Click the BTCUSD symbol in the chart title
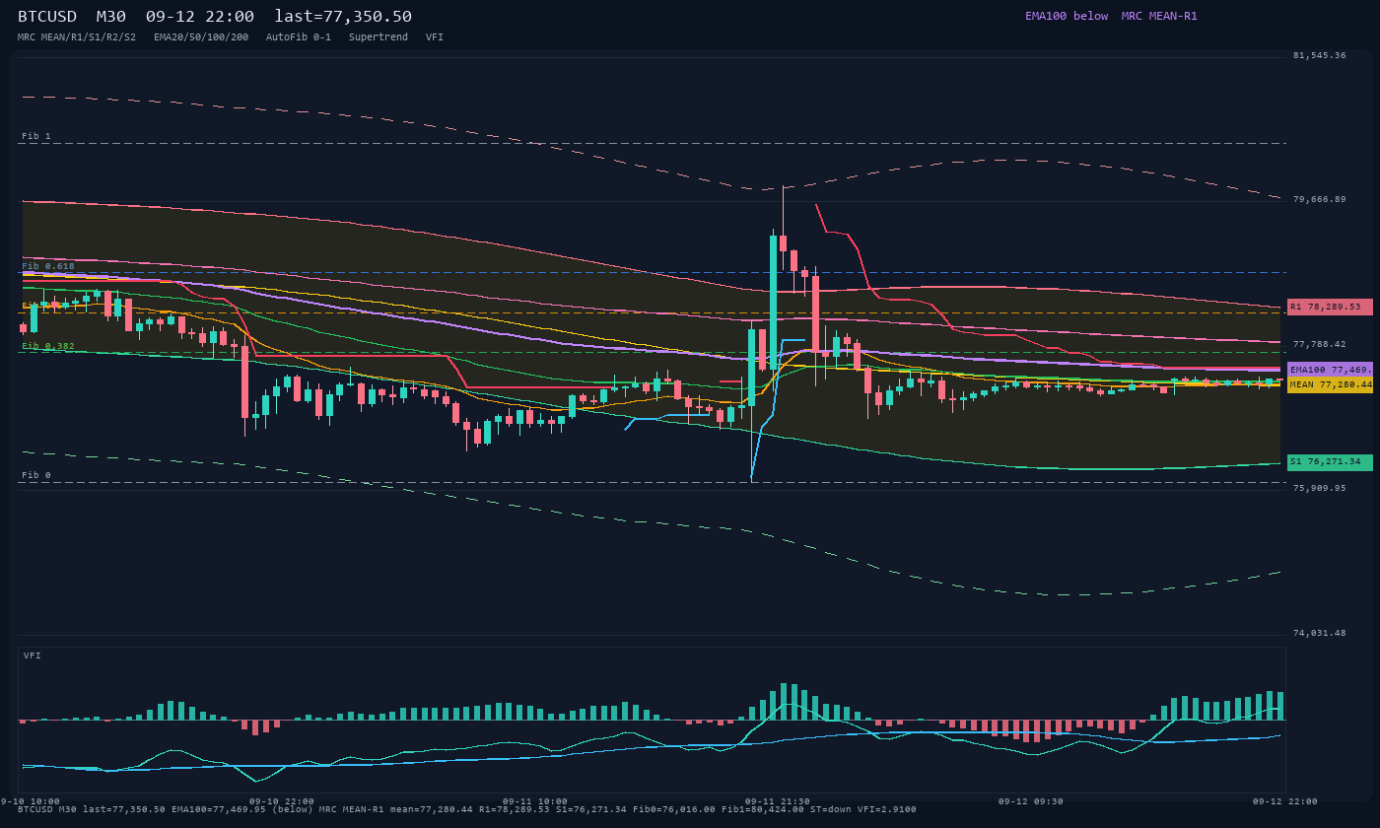The image size is (1380, 828). [x=47, y=16]
